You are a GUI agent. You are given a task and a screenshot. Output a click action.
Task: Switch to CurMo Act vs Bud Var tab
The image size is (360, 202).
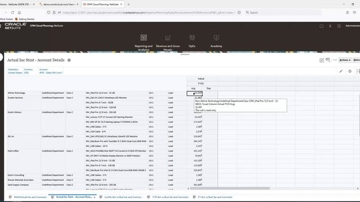tap(123, 197)
